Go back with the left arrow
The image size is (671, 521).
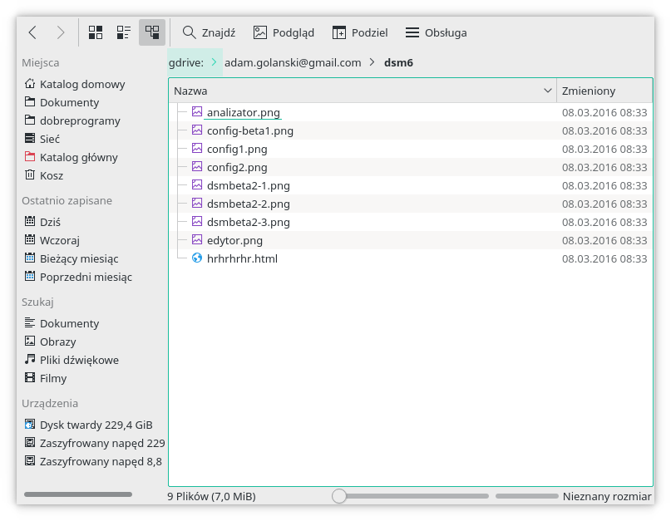[x=33, y=32]
